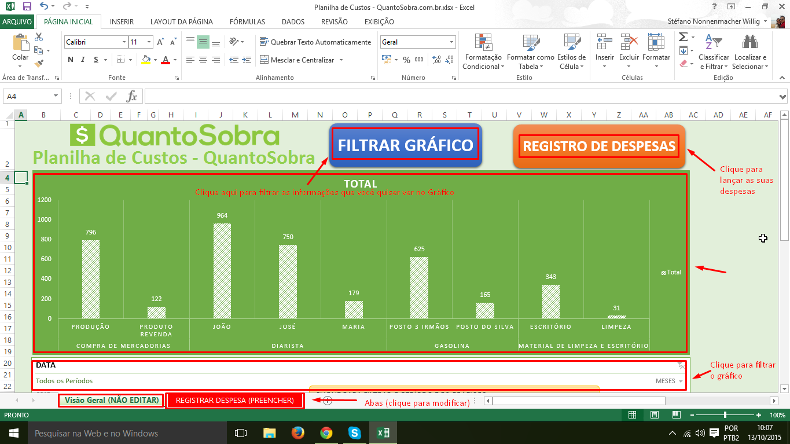790x444 pixels.
Task: Switch to REGISTRAR DESPESA (PREENCHER) sheet tab
Action: (x=235, y=400)
